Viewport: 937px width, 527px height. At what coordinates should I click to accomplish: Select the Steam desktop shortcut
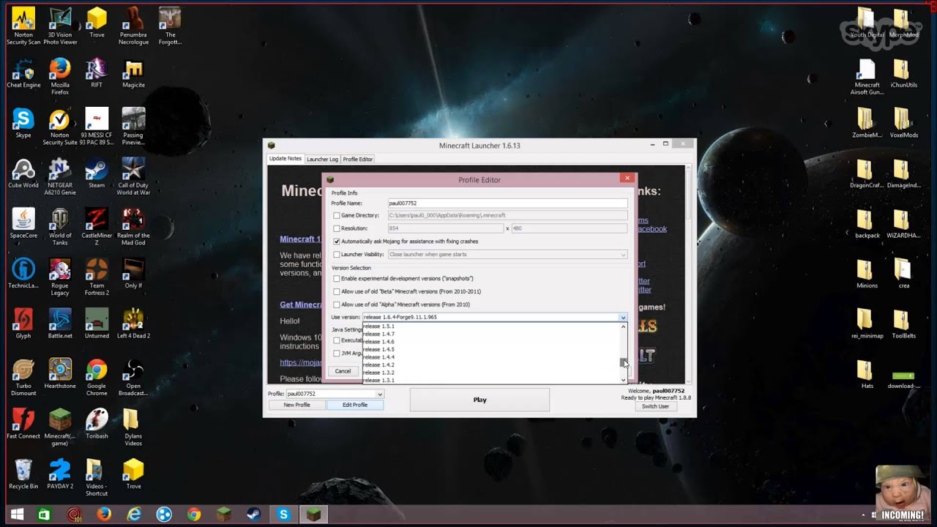point(97,173)
